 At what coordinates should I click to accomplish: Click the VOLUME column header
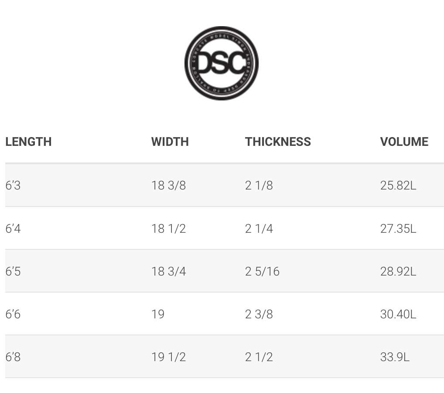404,142
